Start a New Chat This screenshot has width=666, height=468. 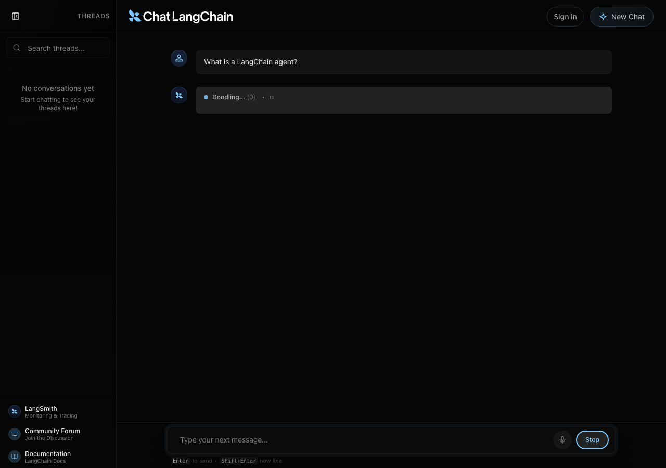[622, 17]
